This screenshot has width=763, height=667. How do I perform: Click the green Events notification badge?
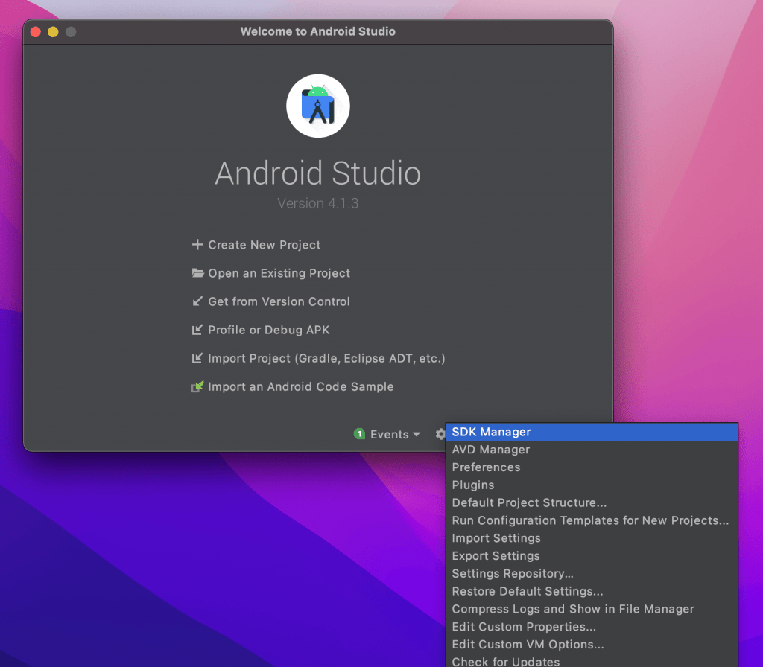359,434
